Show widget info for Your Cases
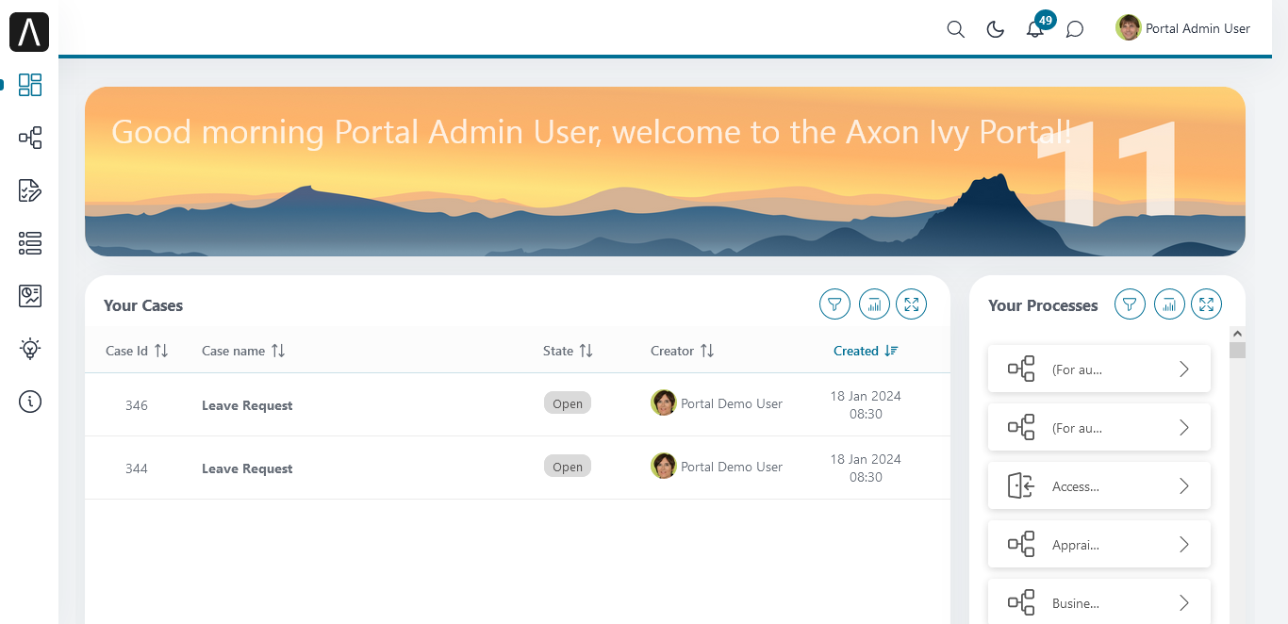This screenshot has height=624, width=1288. coord(874,304)
